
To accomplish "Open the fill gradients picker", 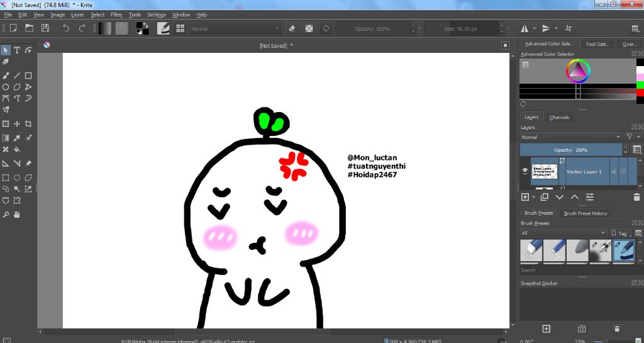I will [x=105, y=28].
